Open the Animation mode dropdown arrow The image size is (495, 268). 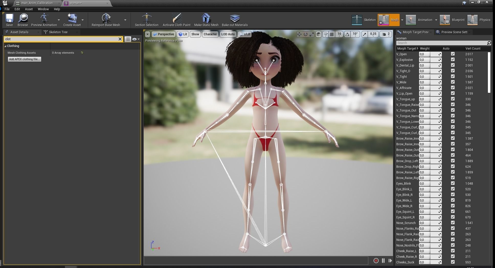click(436, 20)
